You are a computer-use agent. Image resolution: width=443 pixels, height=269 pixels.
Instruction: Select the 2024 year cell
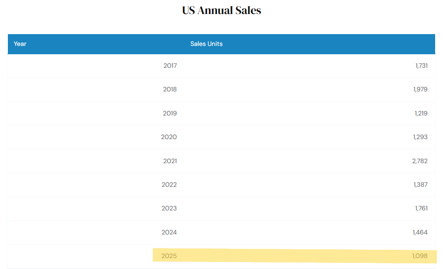pyautogui.click(x=169, y=232)
